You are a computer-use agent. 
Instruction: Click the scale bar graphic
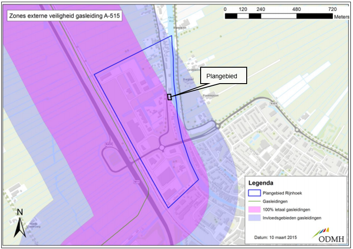coord(279,16)
